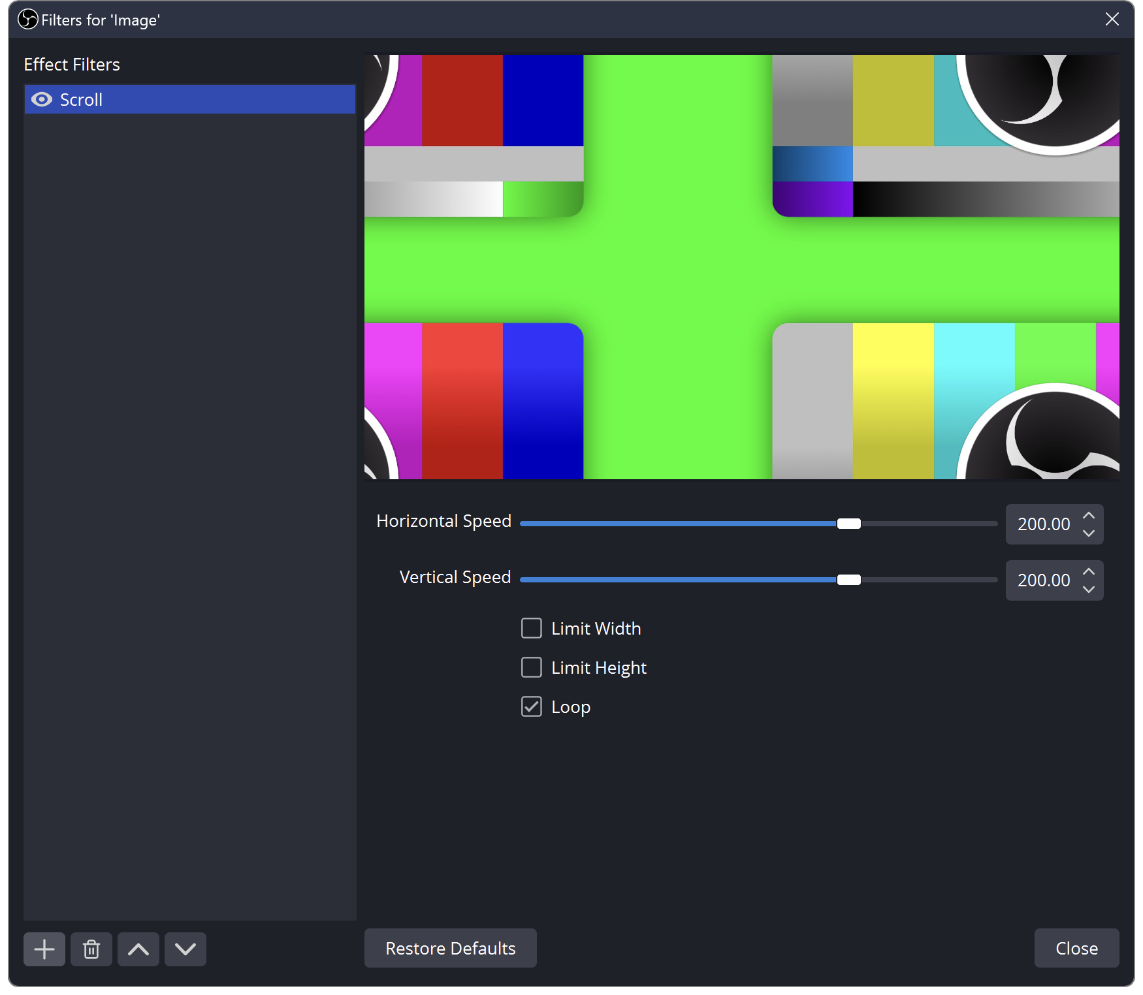Increase Horizontal Speed with up arrow
Screen dimensions: 1143x995
click(x=1088, y=516)
